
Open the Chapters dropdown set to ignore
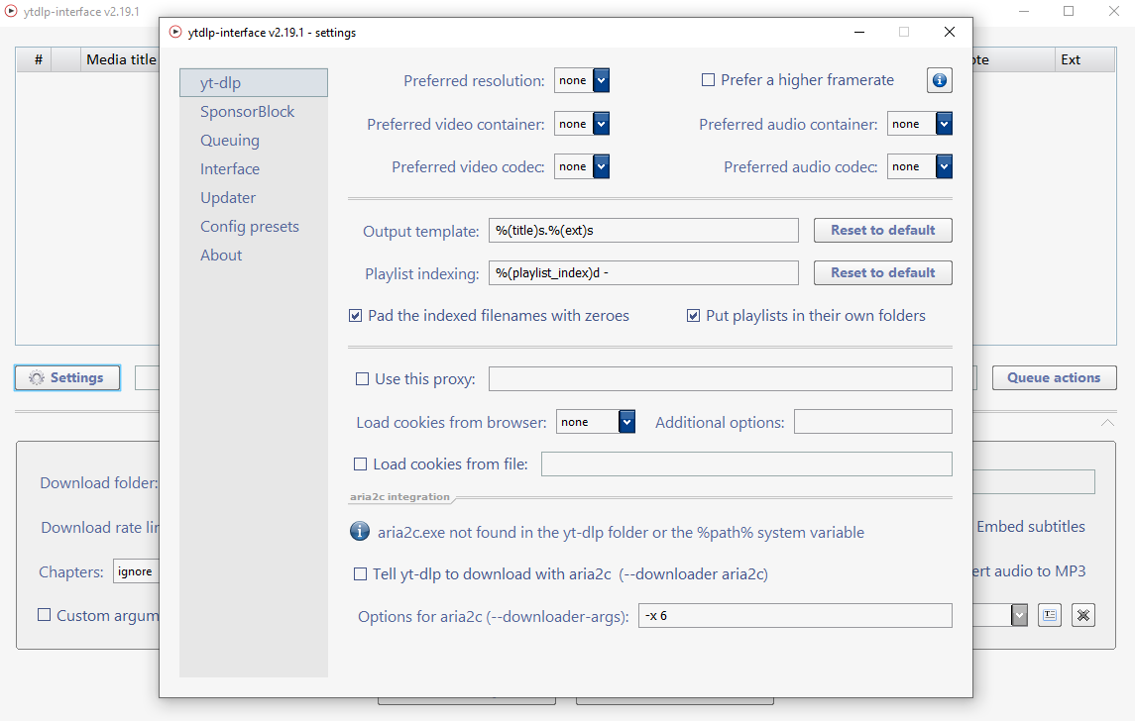pos(136,571)
